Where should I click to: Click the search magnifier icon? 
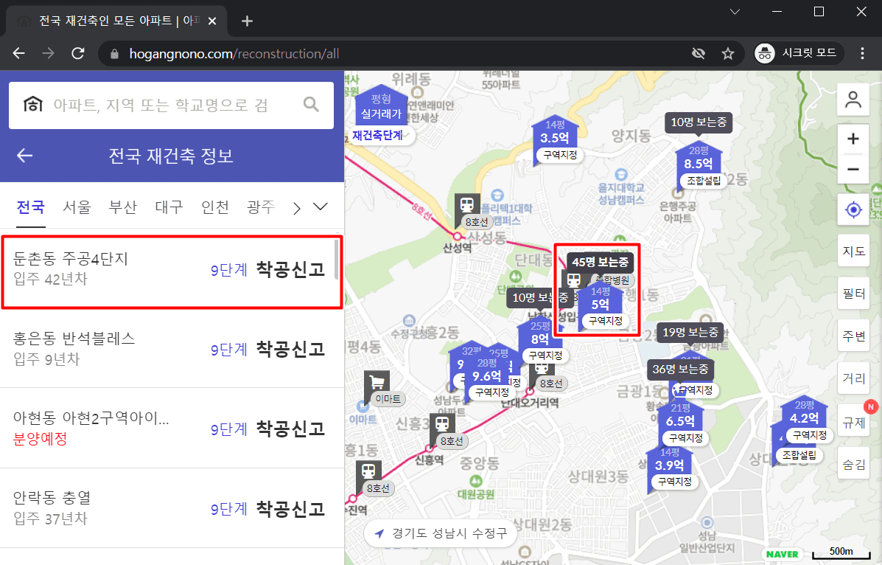311,105
